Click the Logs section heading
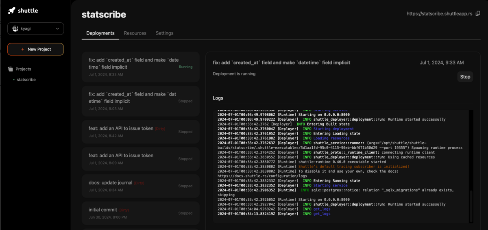The width and height of the screenshot is (488, 230). pos(218,98)
